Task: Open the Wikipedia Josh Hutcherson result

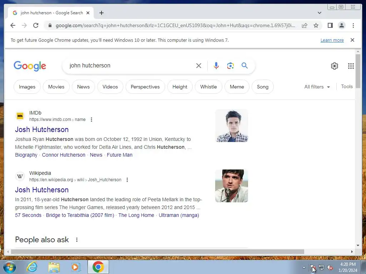Action: 42,190
